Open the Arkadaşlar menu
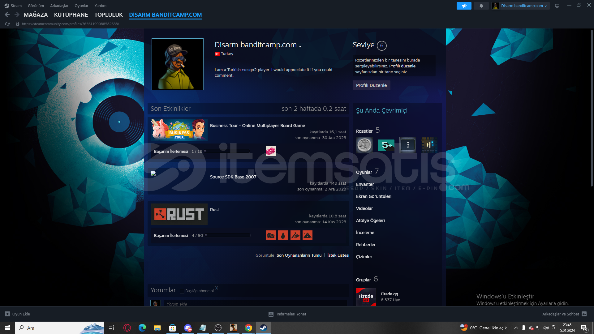 click(x=59, y=6)
